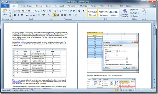Click the Copy icon
This screenshot has height=94, width=158.
[10, 13]
